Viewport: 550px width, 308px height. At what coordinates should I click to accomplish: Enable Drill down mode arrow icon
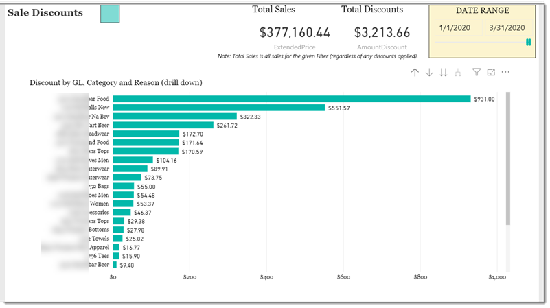tap(429, 73)
